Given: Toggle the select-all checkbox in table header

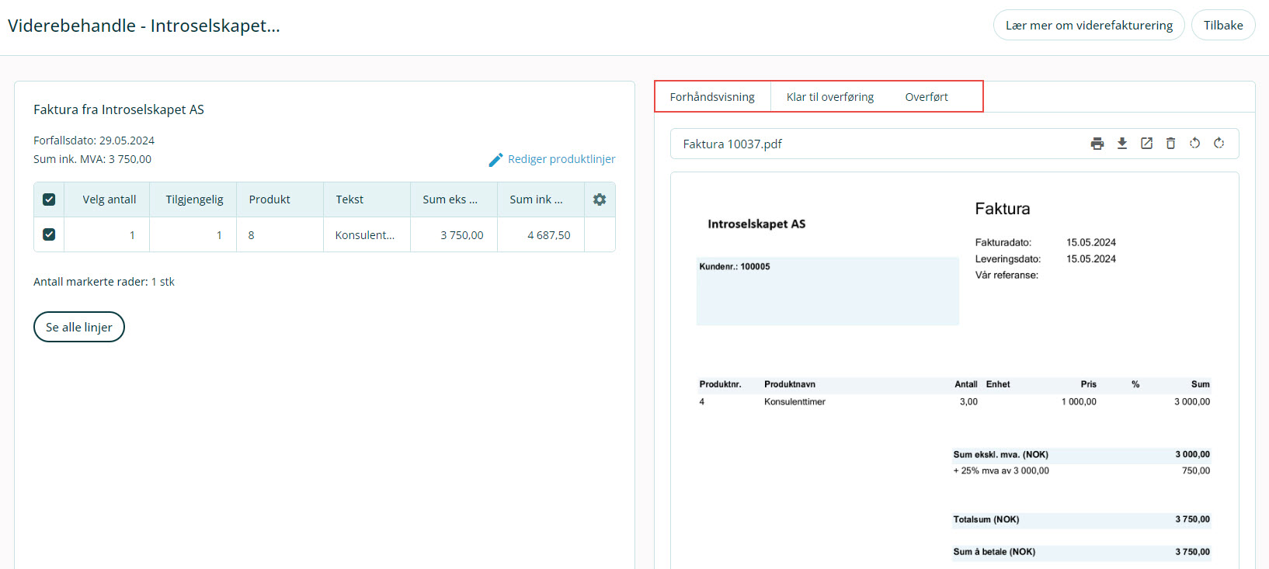Looking at the screenshot, I should coord(49,199).
